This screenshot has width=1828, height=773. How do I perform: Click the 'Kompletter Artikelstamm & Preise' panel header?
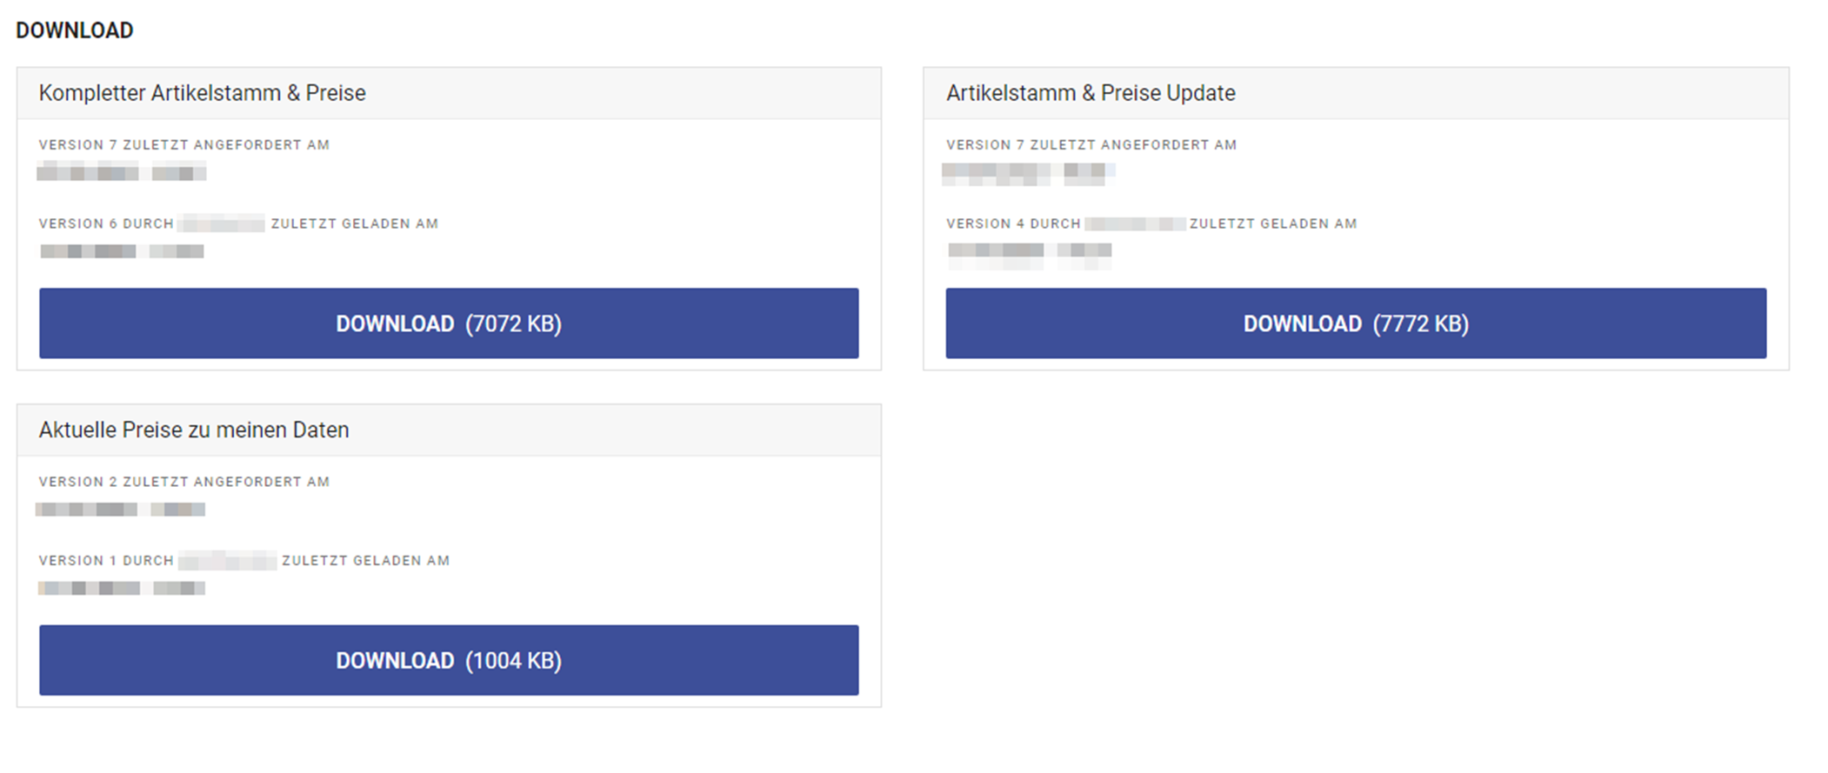[202, 93]
